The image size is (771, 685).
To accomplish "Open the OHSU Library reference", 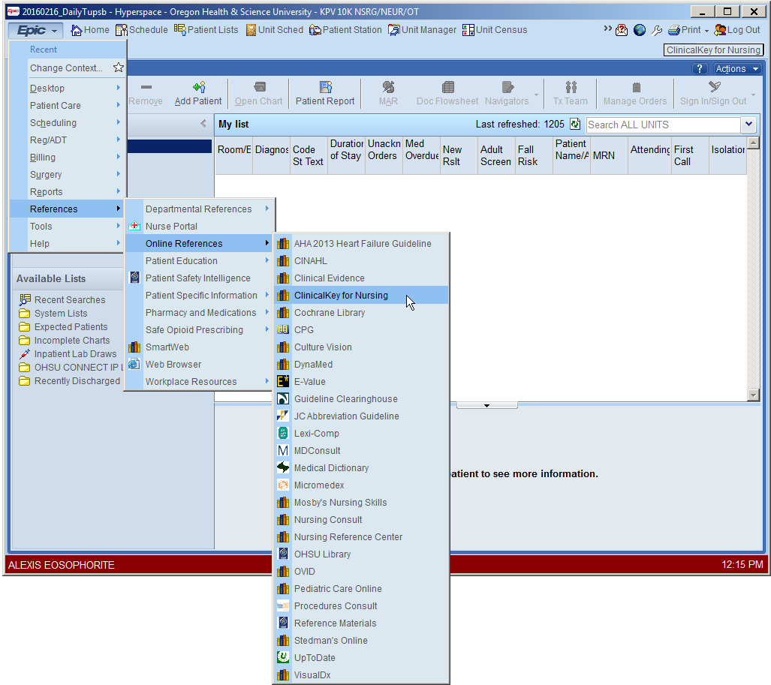I will 361,554.
